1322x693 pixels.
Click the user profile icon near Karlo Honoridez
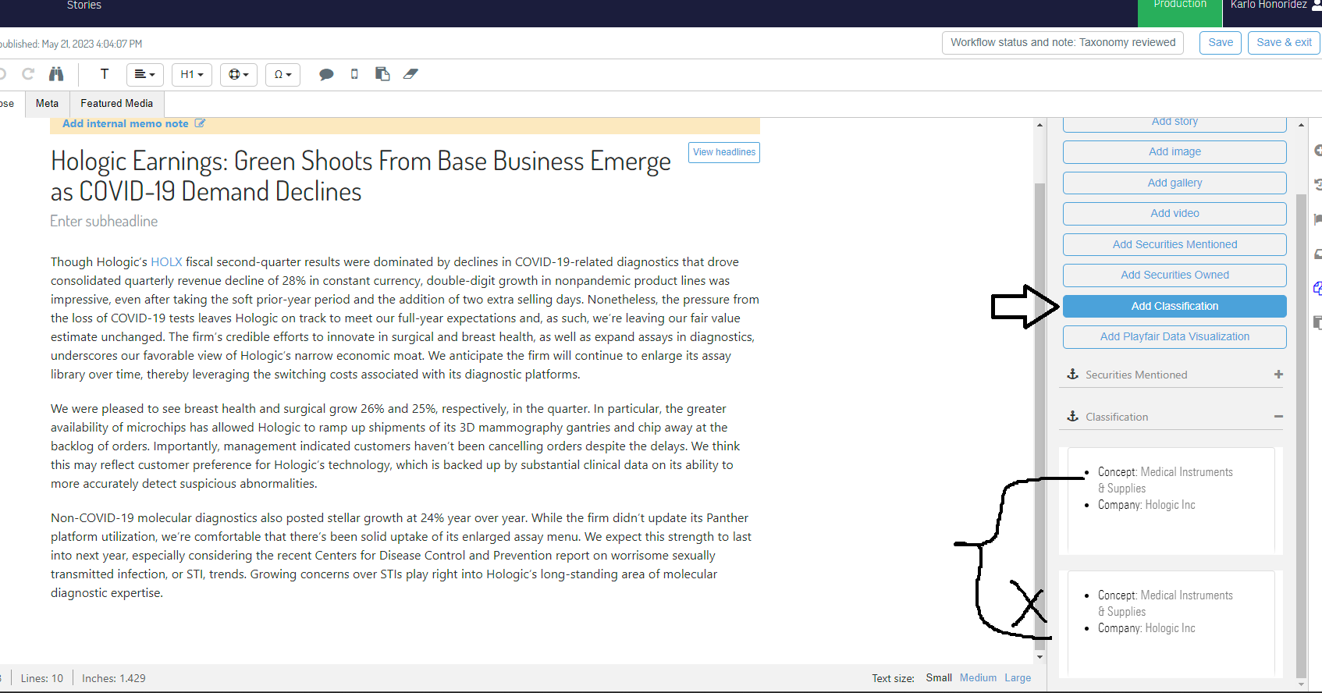point(1317,5)
